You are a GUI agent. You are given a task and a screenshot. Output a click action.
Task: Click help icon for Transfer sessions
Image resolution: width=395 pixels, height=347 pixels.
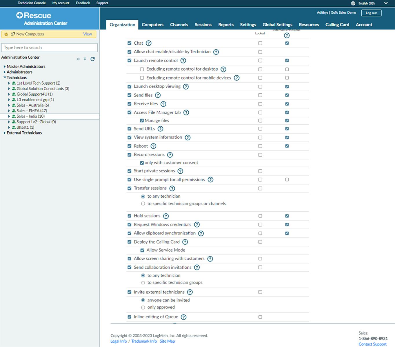[x=172, y=188]
